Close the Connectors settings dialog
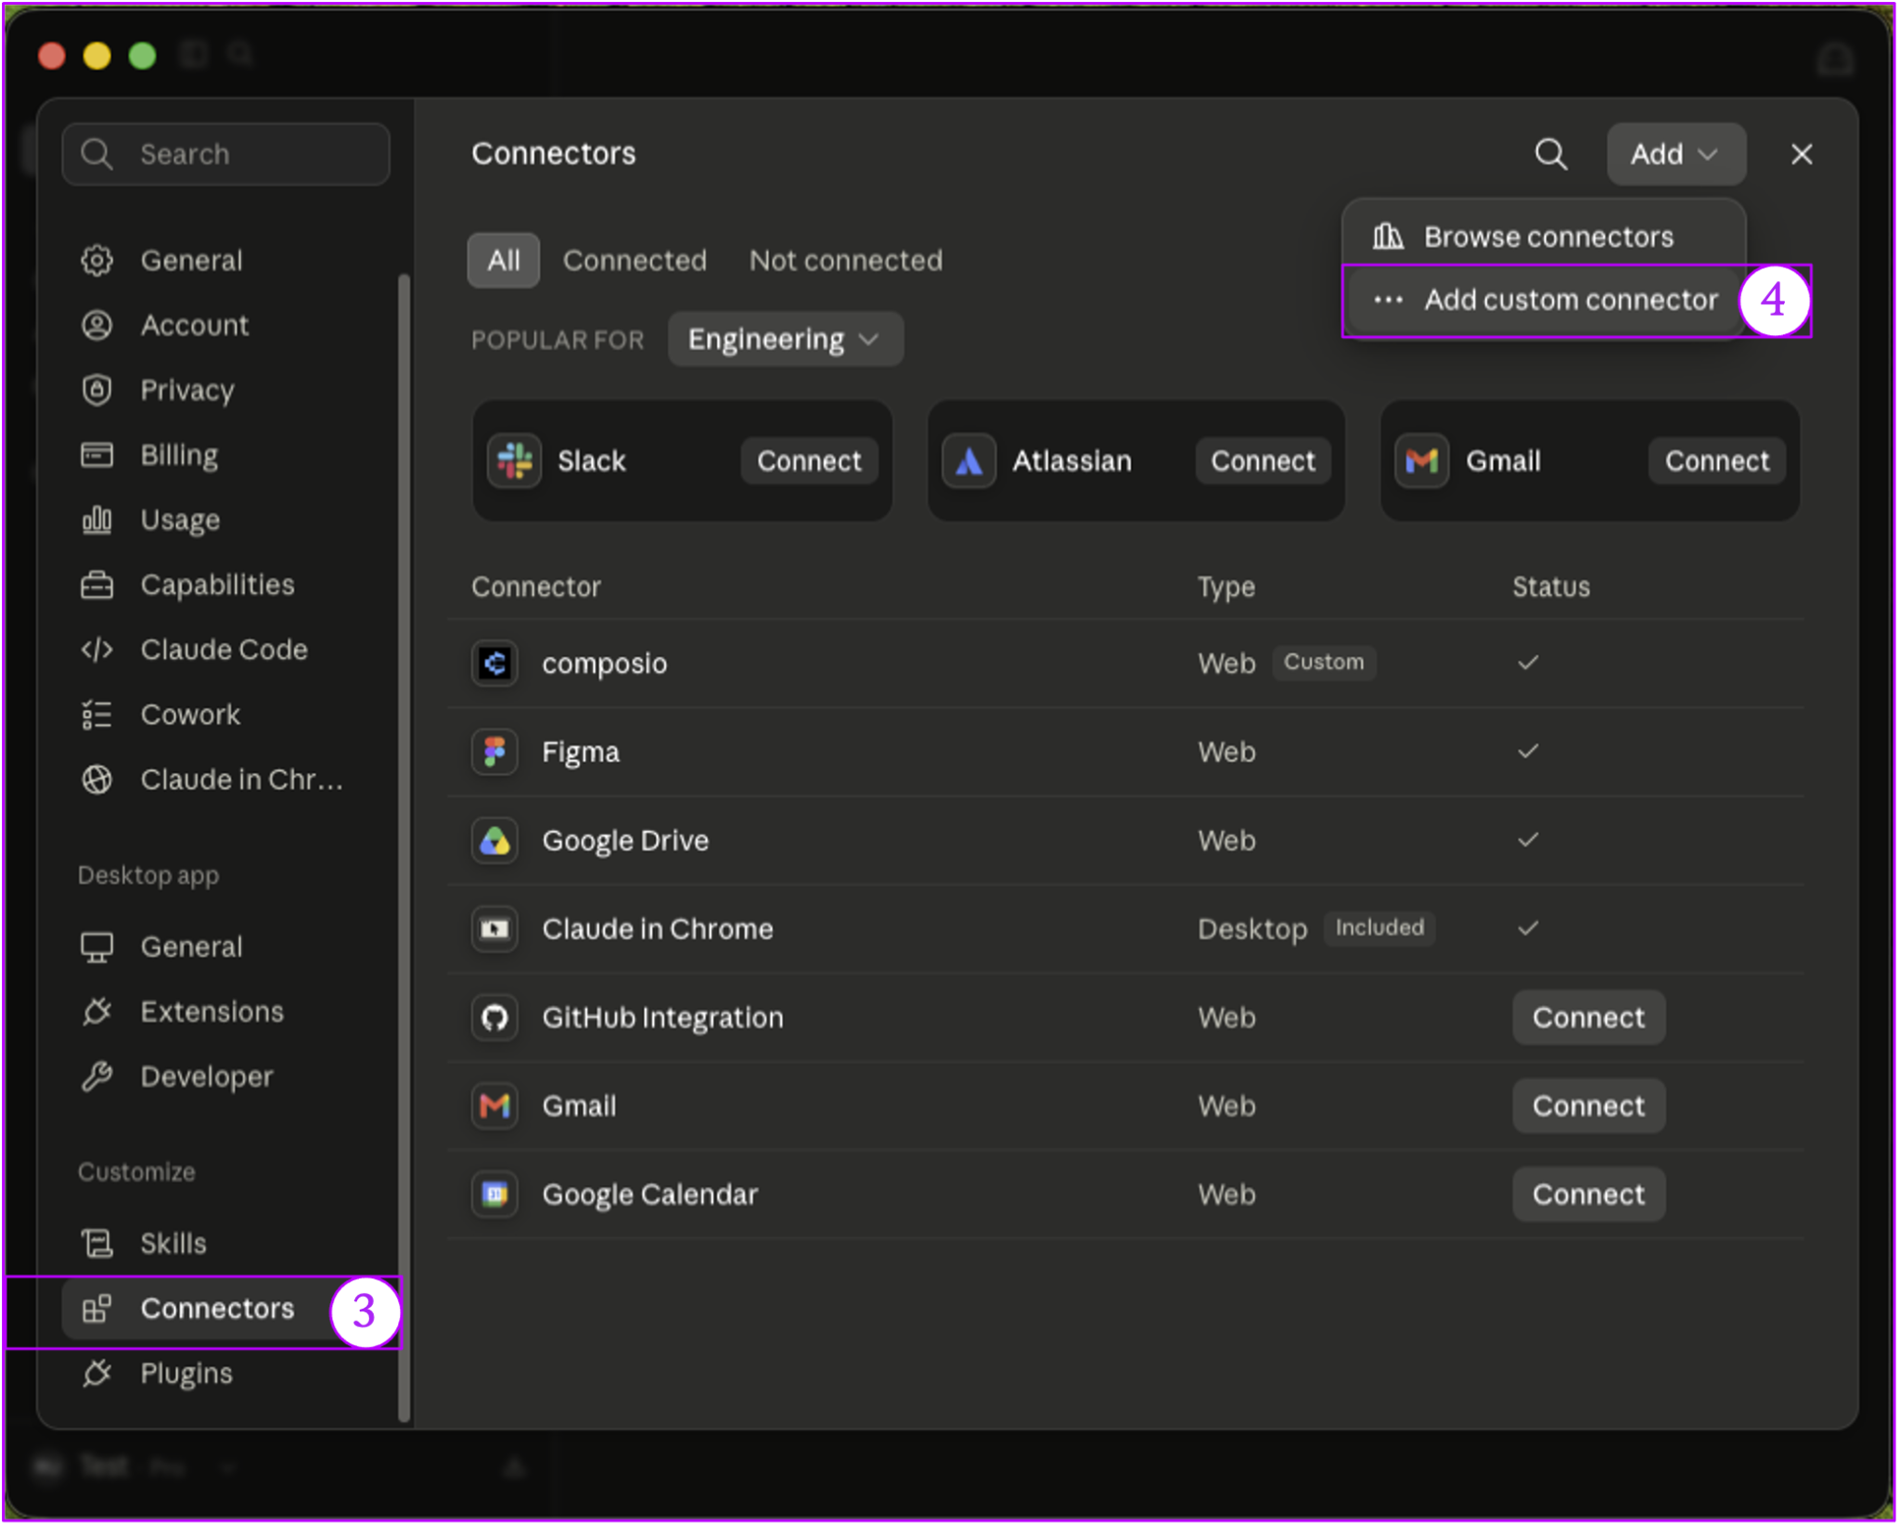The height and width of the screenshot is (1524, 1900). 1801,154
